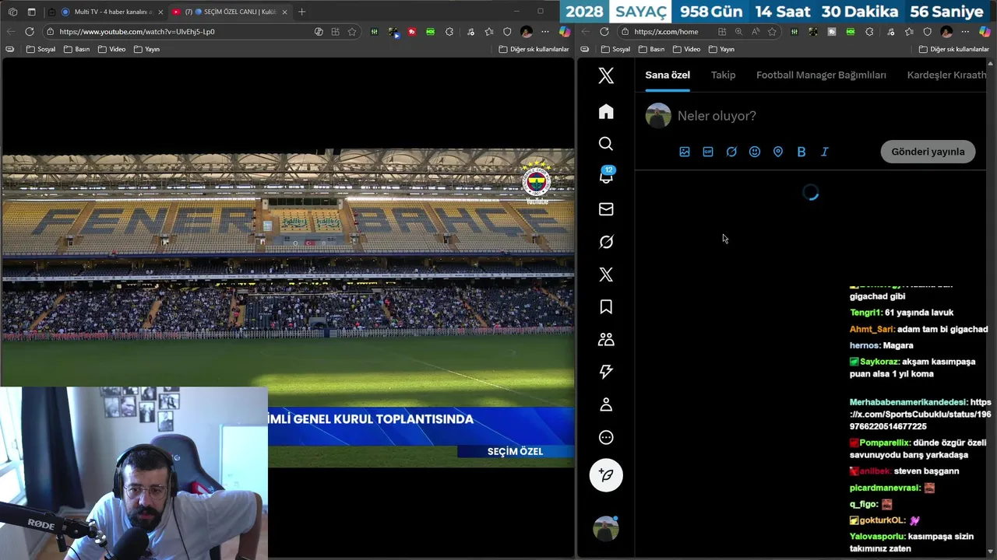Favorite the YouTube page with star icon
Viewport: 997px width, 560px height.
[x=352, y=32]
